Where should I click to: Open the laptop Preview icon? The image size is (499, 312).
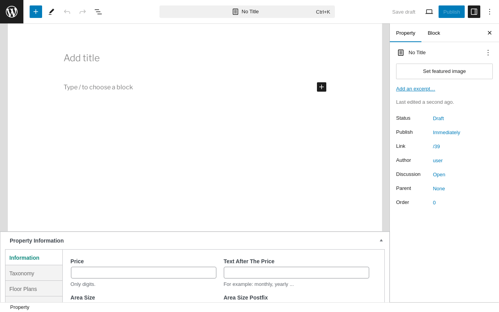429,12
